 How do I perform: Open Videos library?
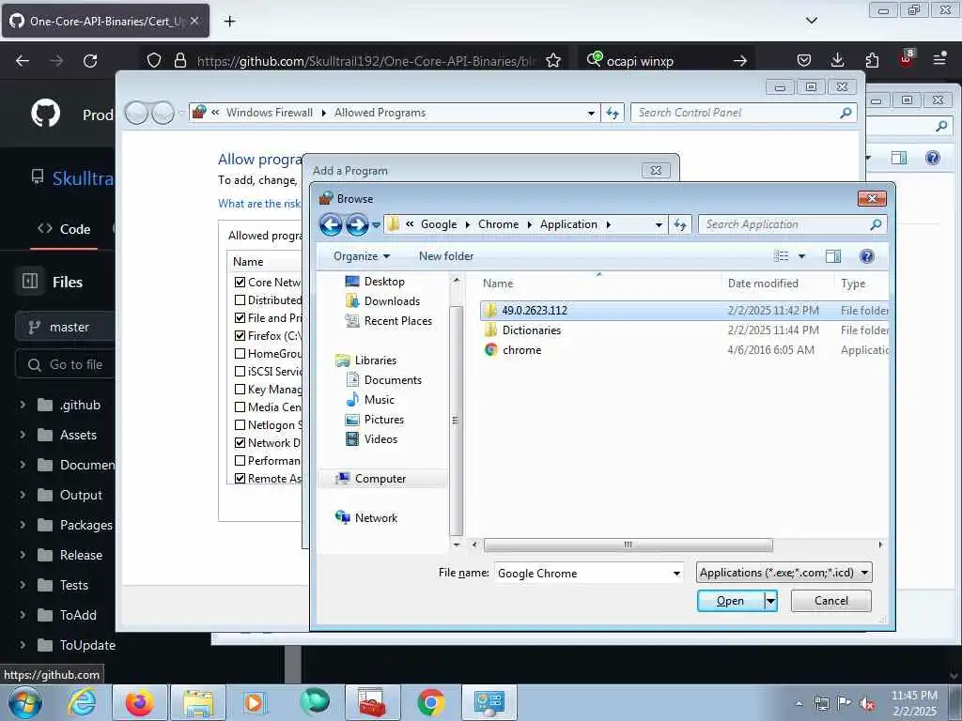click(x=371, y=439)
